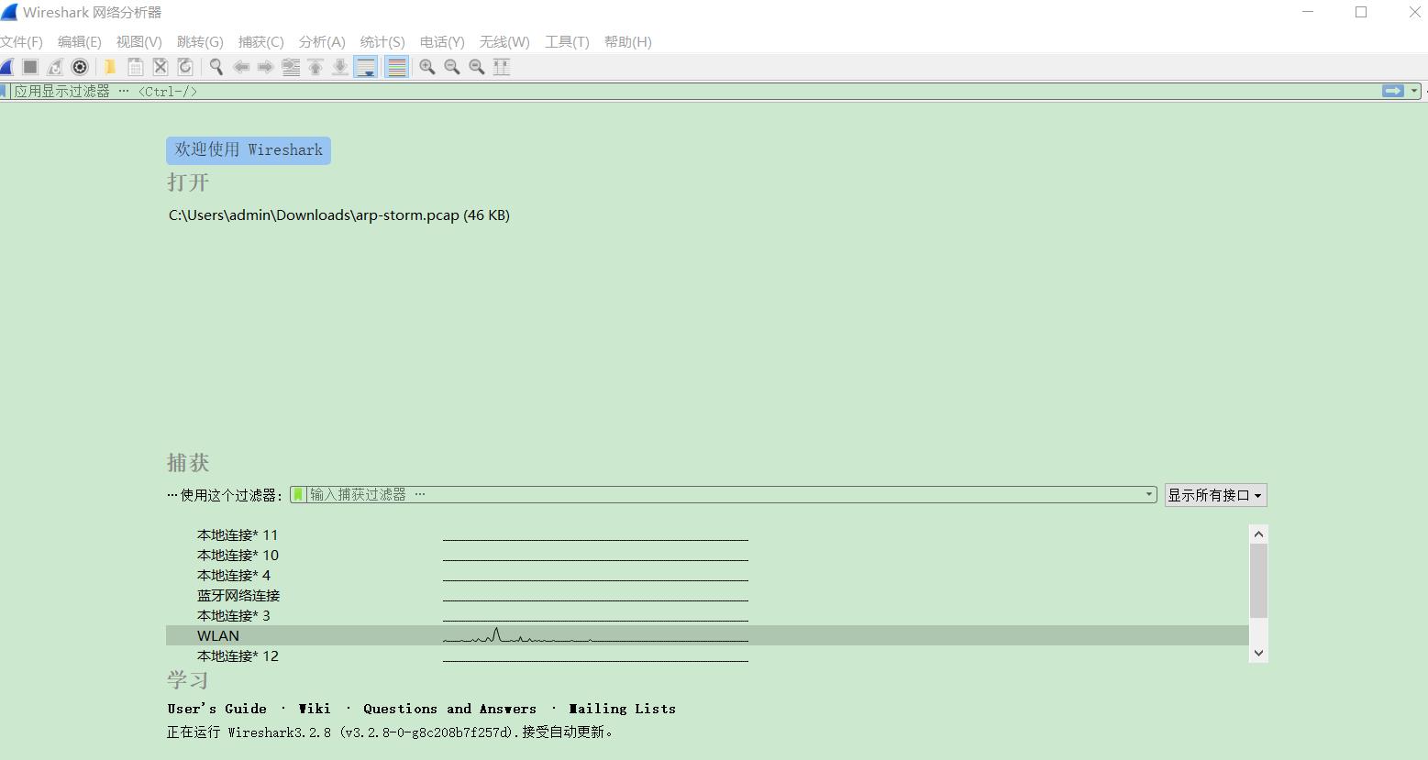Expand the capture filter dropdown arrow

point(1149,494)
